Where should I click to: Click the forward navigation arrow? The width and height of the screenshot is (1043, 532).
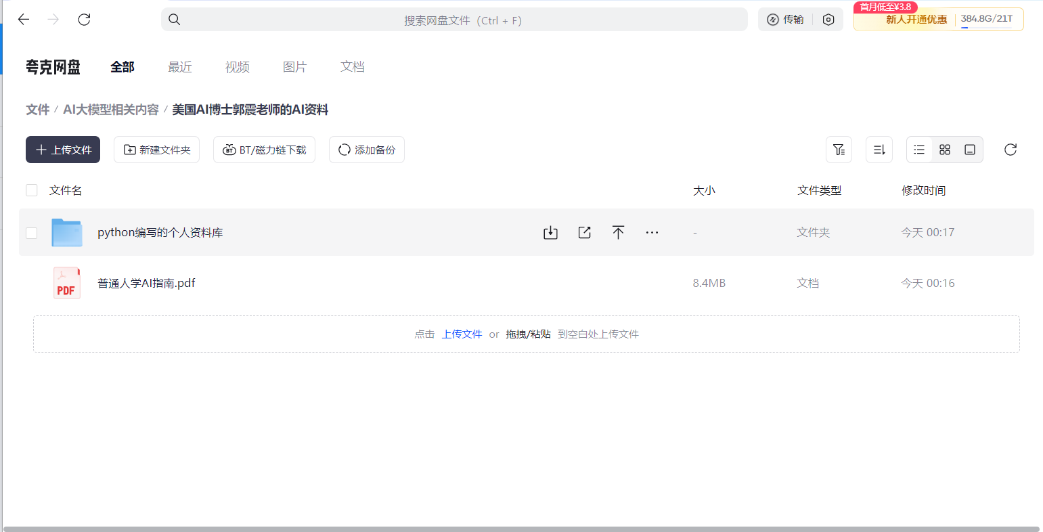click(x=53, y=20)
